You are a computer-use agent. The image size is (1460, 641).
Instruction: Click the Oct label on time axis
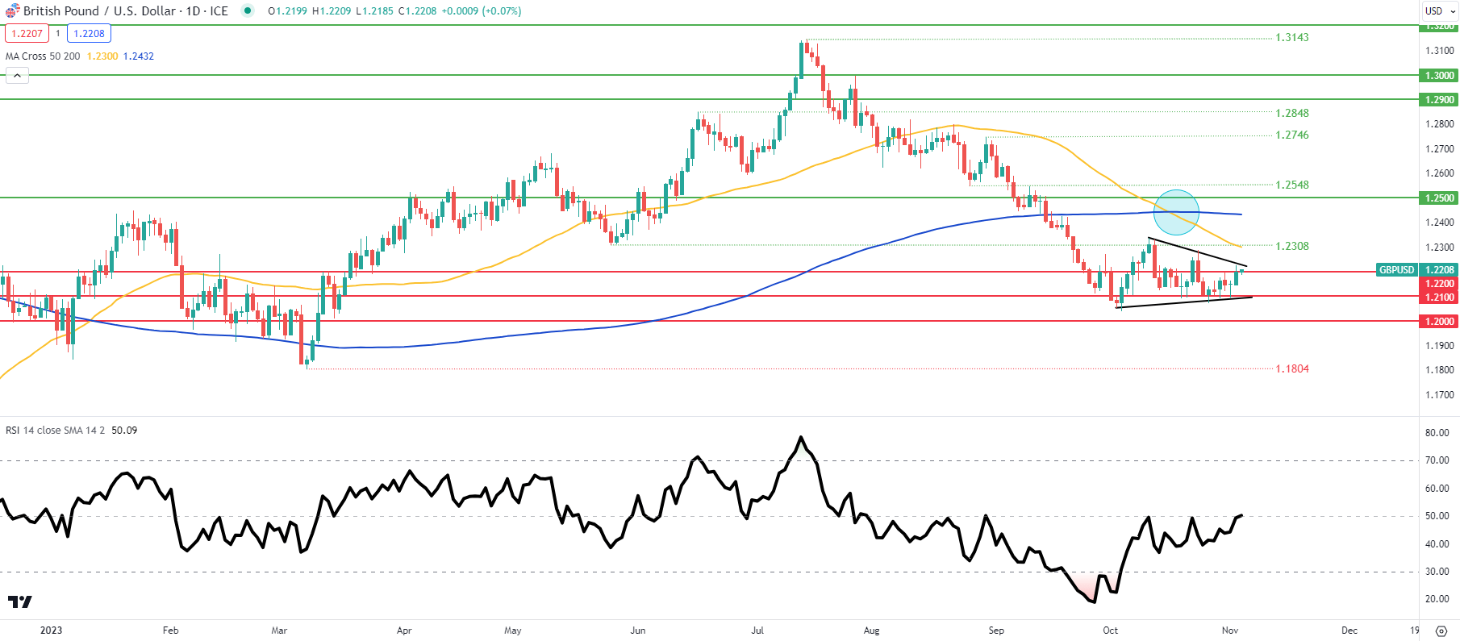click(x=1111, y=630)
